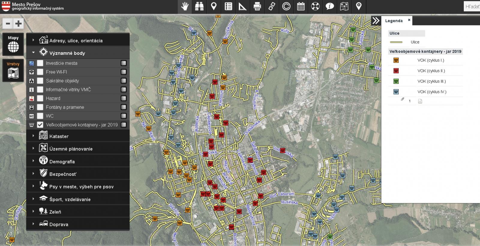Viewport: 480px width, 246px height.
Task: Enable Investície mesta layer checkbox
Action: (40, 63)
